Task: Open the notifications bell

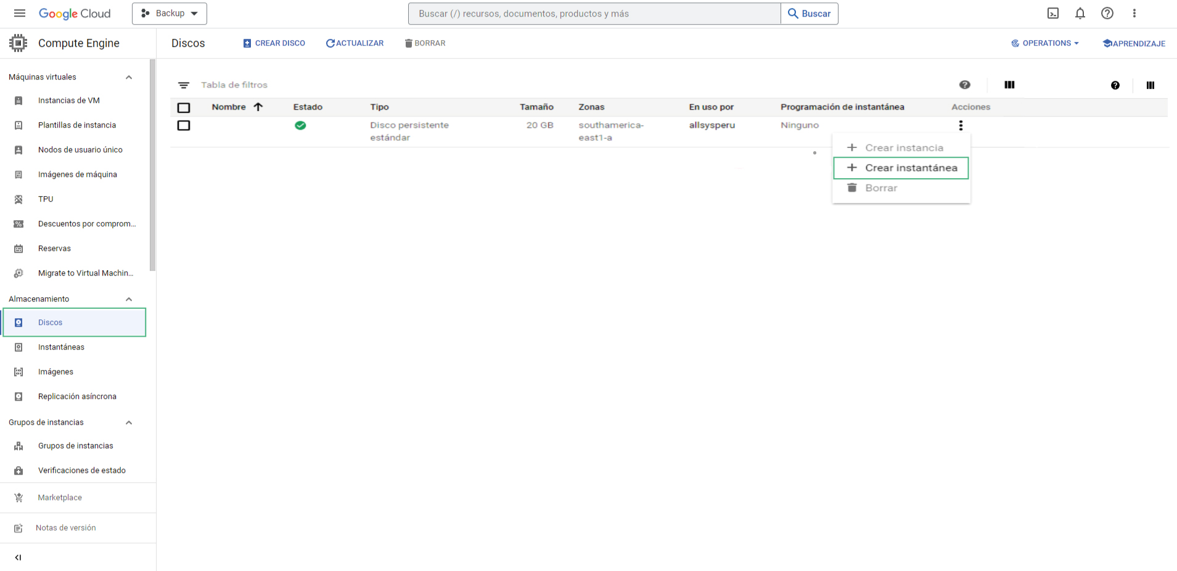Action: pos(1080,14)
